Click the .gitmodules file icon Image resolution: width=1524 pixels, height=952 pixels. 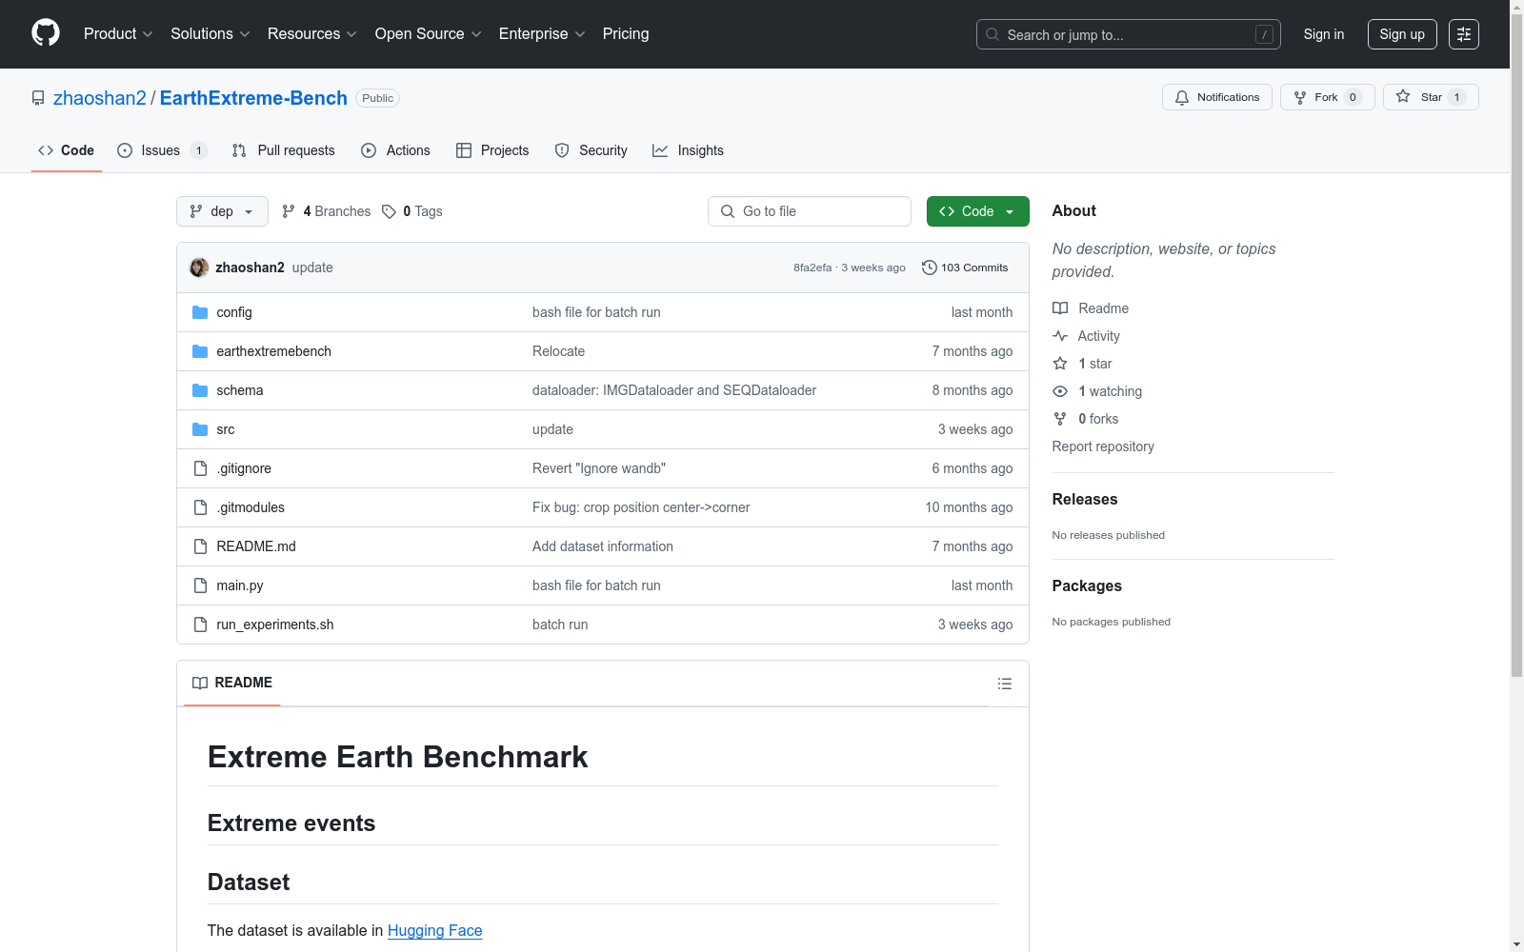click(200, 507)
